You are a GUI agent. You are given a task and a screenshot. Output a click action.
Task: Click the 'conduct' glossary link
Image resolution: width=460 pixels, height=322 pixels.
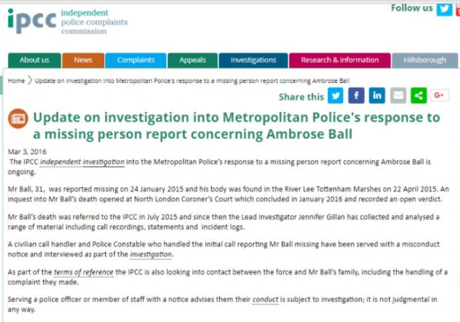click(x=264, y=300)
